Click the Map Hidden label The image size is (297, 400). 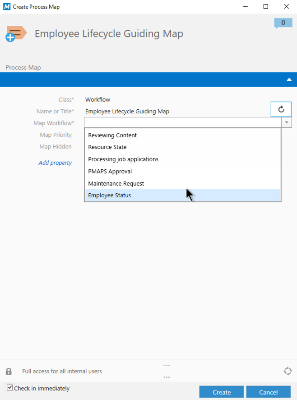tap(56, 146)
